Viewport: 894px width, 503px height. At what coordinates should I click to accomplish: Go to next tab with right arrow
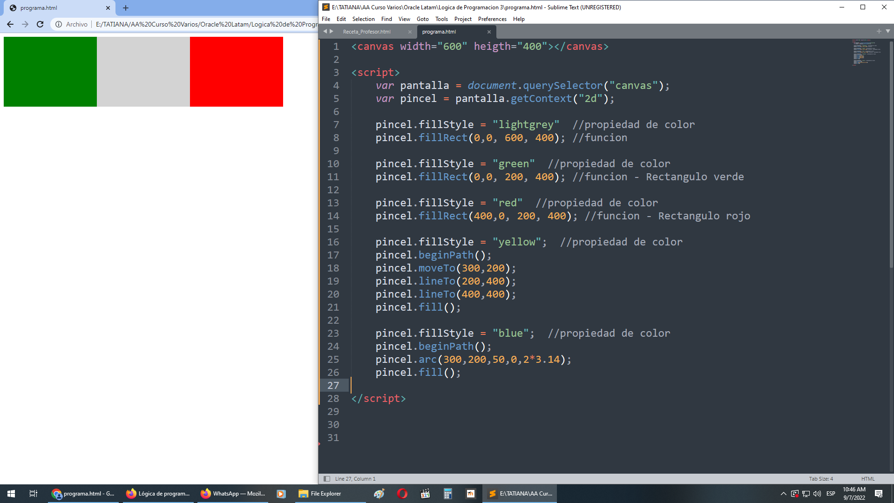(332, 31)
